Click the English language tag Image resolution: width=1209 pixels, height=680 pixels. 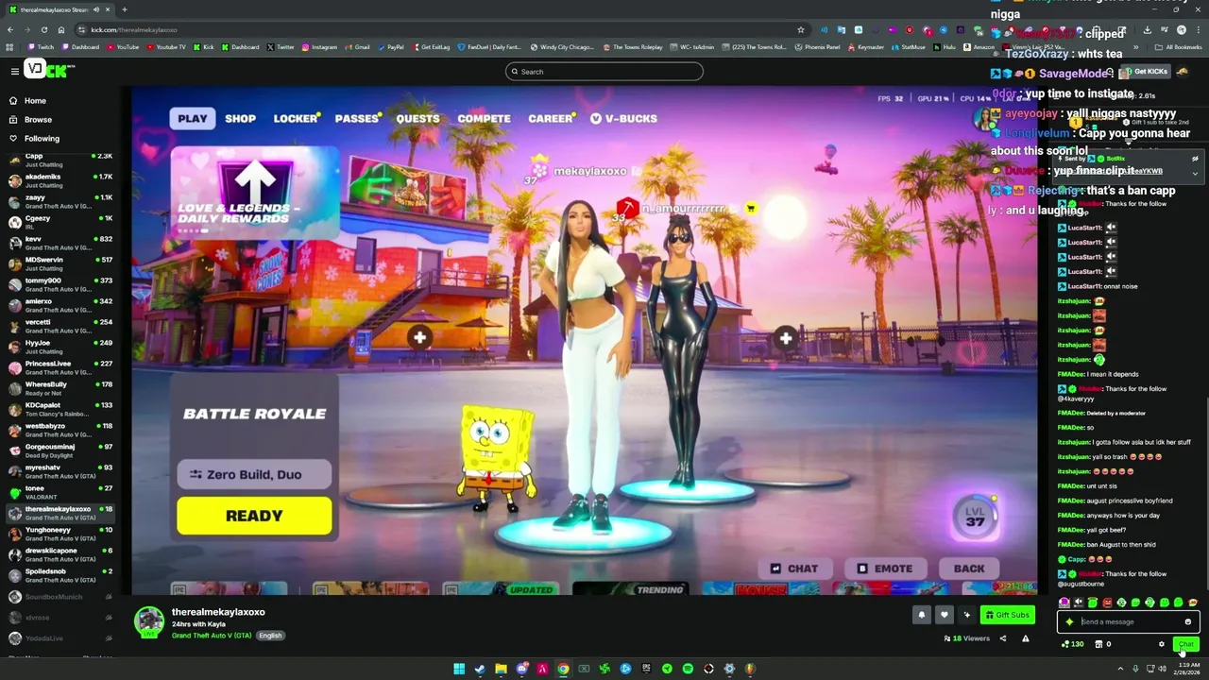pos(270,636)
